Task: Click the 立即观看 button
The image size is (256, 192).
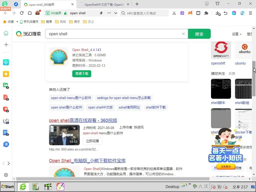Action: coord(92,141)
